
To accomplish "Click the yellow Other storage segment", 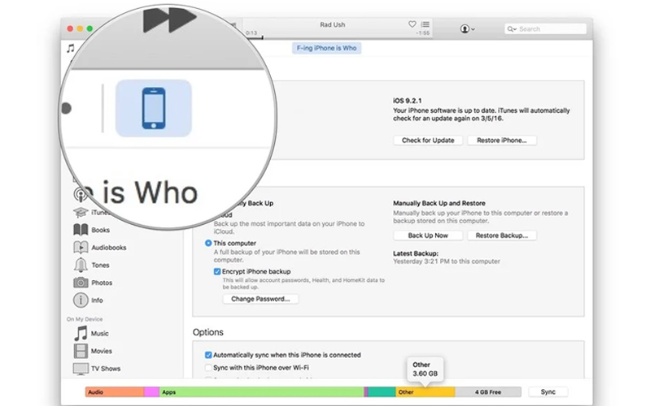I will point(425,392).
